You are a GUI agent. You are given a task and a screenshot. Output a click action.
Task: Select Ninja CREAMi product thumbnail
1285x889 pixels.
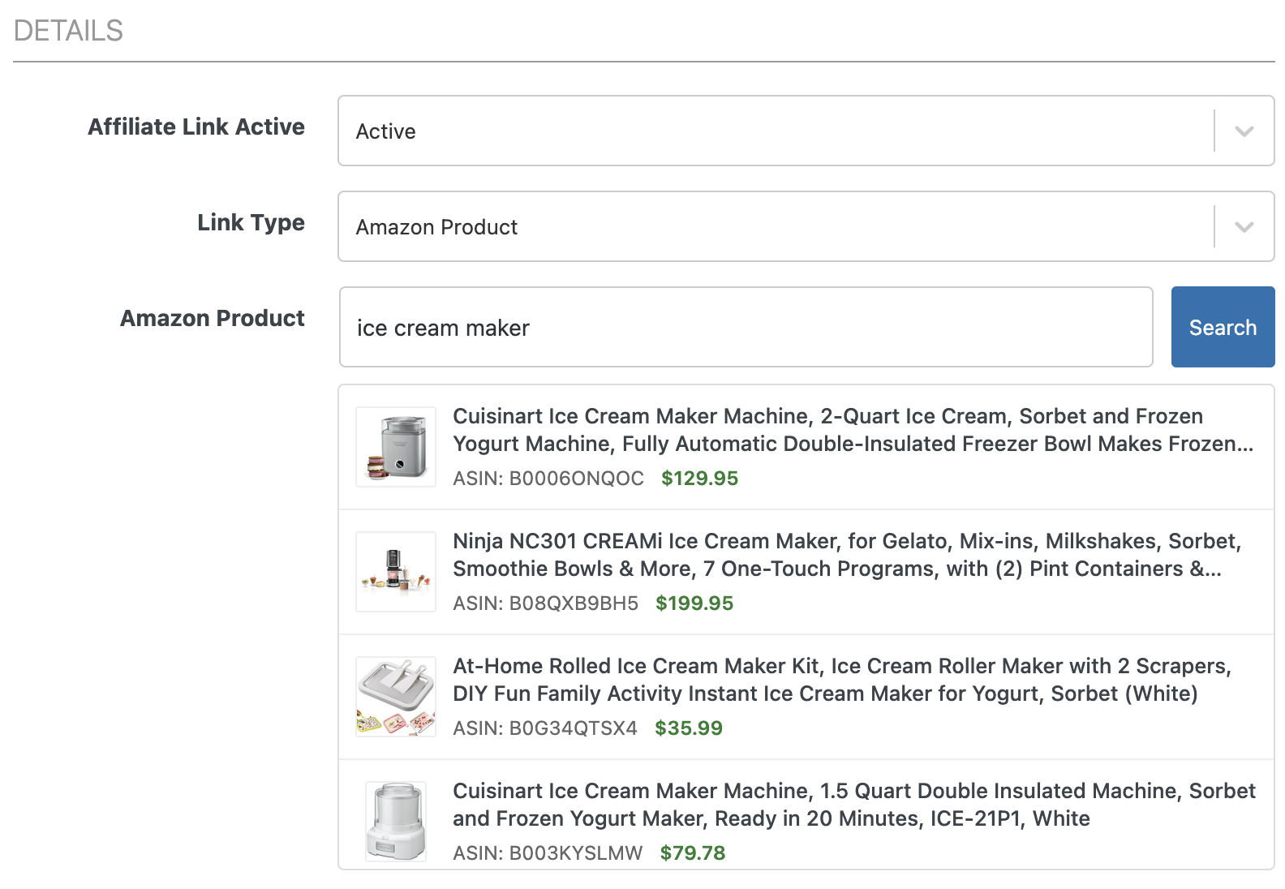[396, 572]
